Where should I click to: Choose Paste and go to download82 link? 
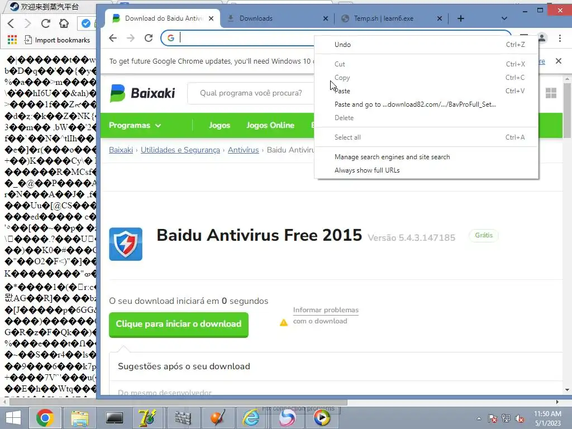pos(426,104)
